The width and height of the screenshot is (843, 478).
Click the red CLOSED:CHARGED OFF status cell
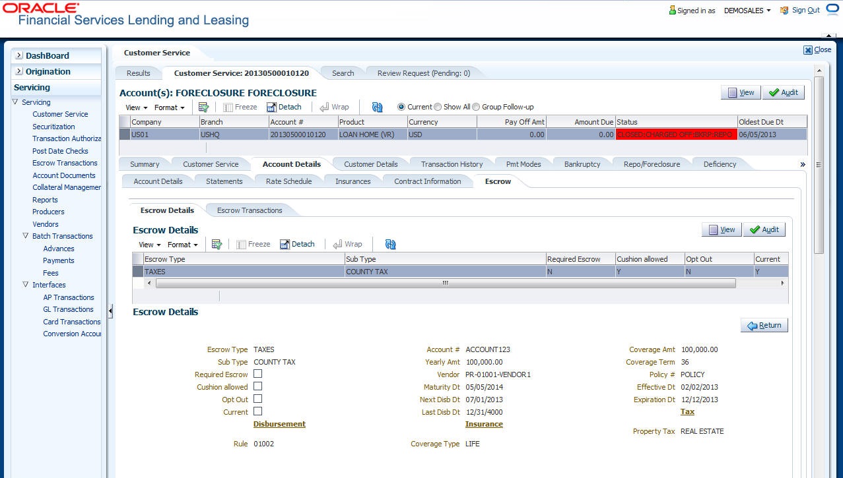(675, 134)
